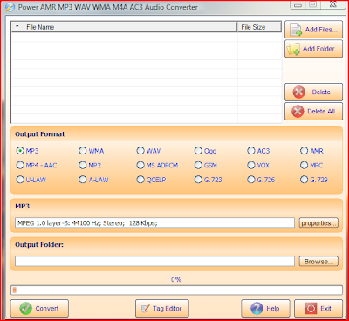Click the green checkmark Convert icon
Screen dimensions: 349x321
click(25, 309)
